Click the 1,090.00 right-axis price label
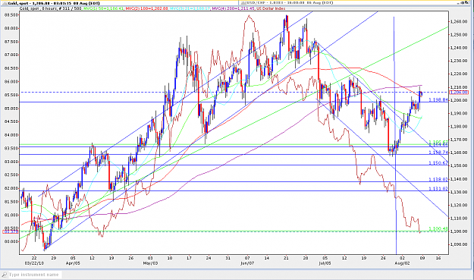The image size is (474, 280). [459, 244]
